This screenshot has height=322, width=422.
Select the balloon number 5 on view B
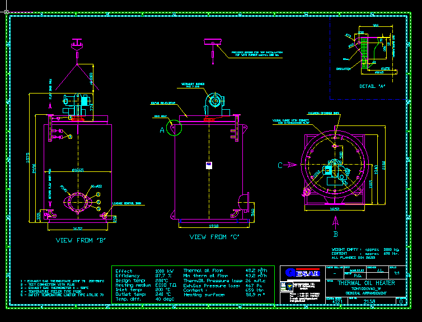[x=70, y=137]
